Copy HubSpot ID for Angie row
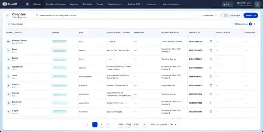This screenshot has width=263, height=132. (211, 112)
